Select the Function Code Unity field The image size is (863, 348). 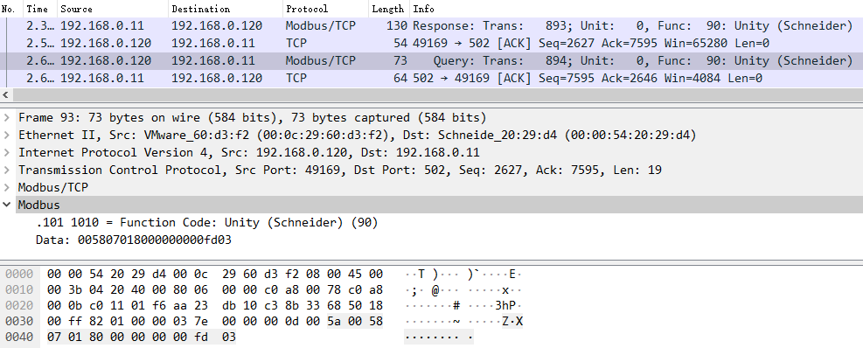pyautogui.click(x=207, y=222)
